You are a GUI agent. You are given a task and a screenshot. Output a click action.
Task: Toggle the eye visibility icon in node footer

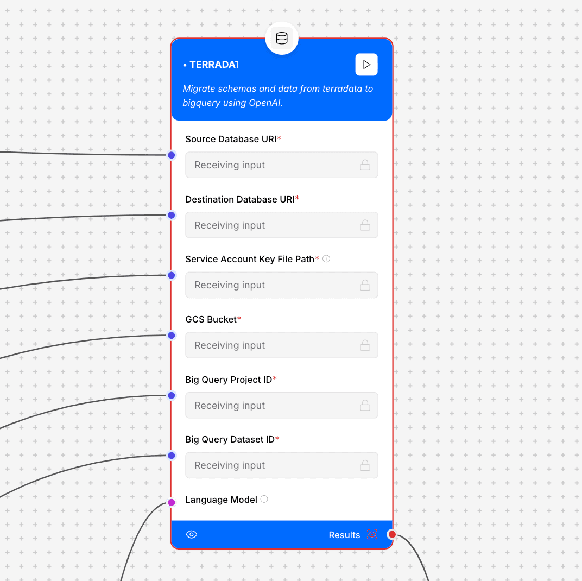pyautogui.click(x=192, y=535)
